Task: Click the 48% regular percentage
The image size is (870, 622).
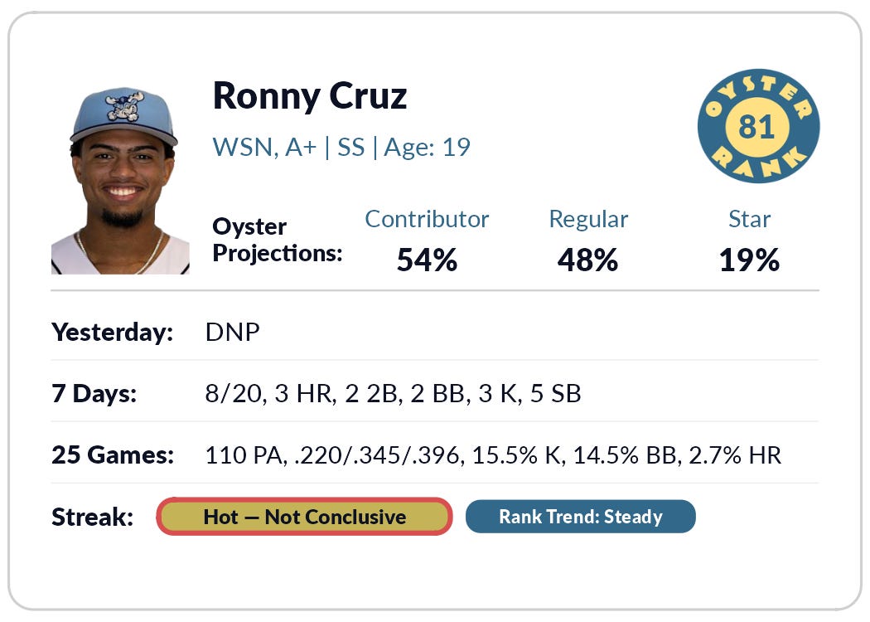Action: pyautogui.click(x=587, y=260)
